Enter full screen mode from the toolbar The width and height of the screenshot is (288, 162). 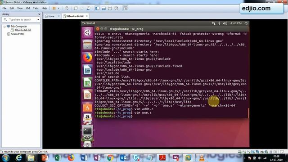(110, 8)
